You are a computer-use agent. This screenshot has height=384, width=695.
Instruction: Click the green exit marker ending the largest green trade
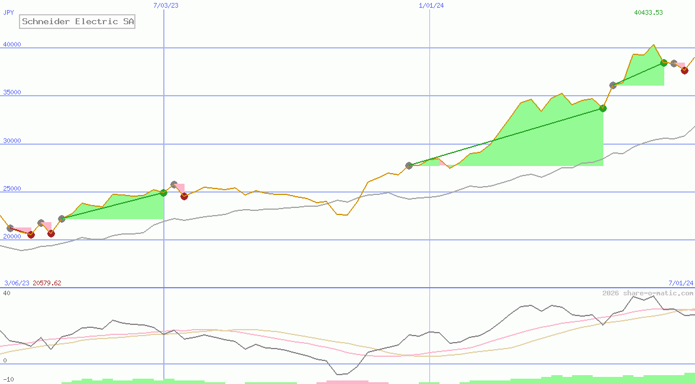point(603,108)
